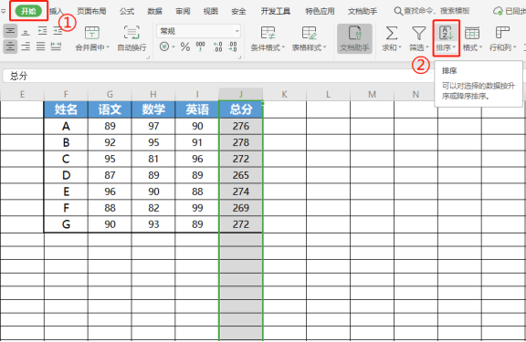The height and width of the screenshot is (342, 526).
Task: Click the 总分 header cell
Action: click(x=241, y=109)
